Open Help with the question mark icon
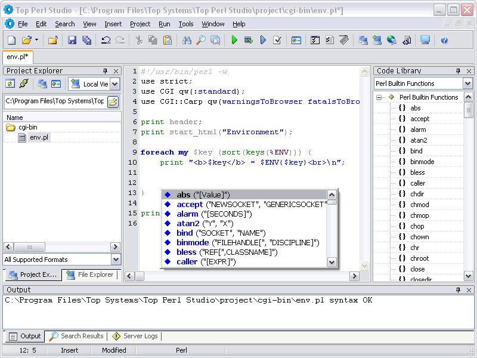This screenshot has width=477, height=358. pos(444,40)
